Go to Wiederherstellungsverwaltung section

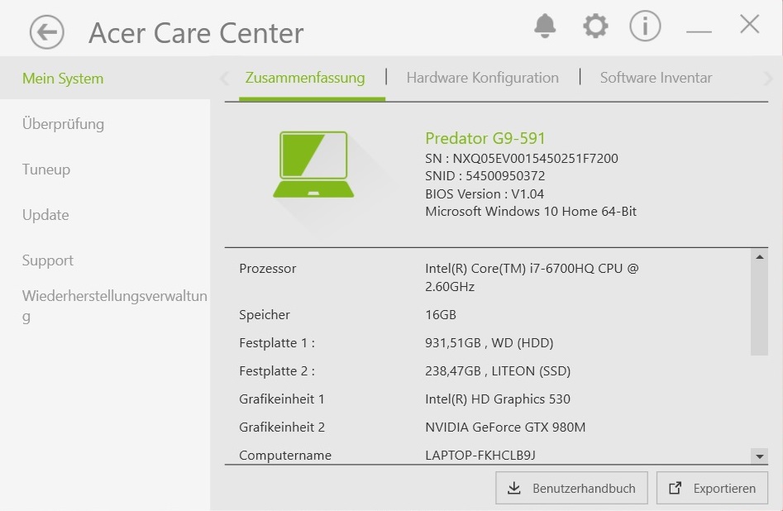114,305
